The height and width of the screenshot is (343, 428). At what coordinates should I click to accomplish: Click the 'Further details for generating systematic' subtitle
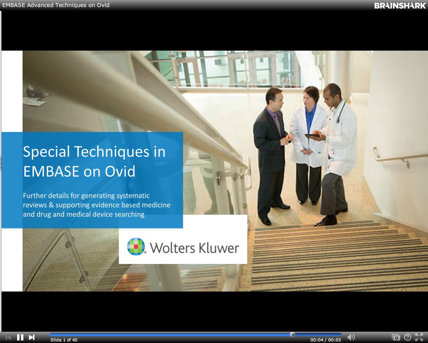[x=86, y=195]
